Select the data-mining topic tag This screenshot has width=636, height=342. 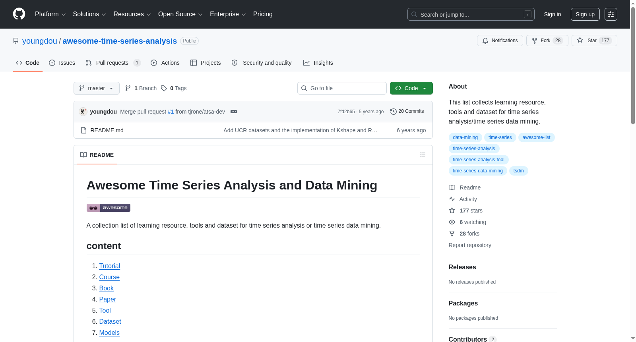point(465,137)
